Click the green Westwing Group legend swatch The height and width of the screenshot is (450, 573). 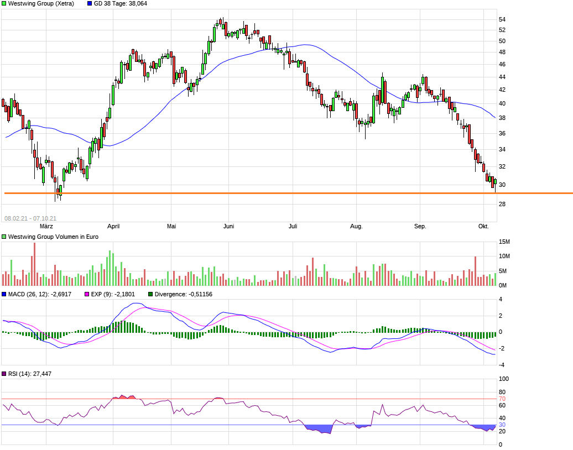[4, 4]
